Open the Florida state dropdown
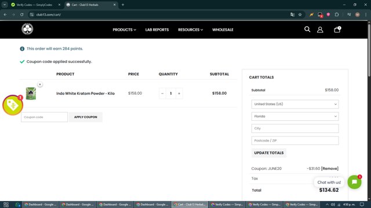 pyautogui.click(x=295, y=116)
